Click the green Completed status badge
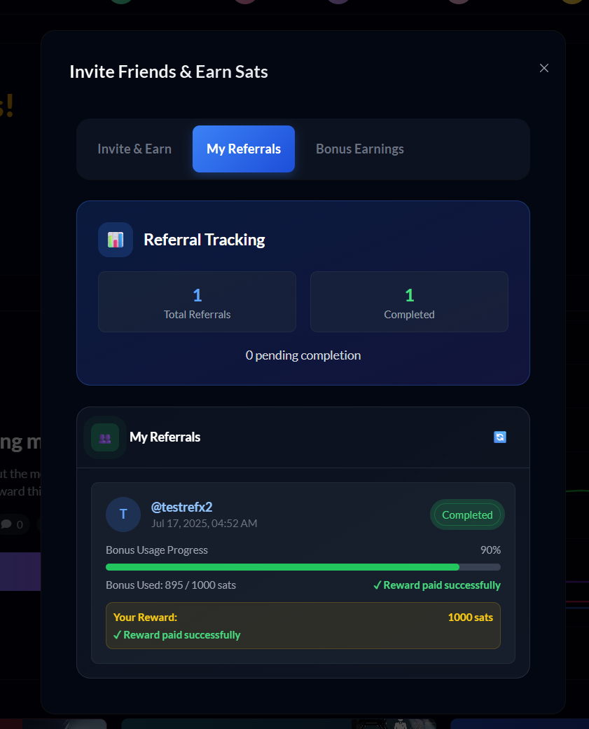The height and width of the screenshot is (729, 589). pos(467,515)
